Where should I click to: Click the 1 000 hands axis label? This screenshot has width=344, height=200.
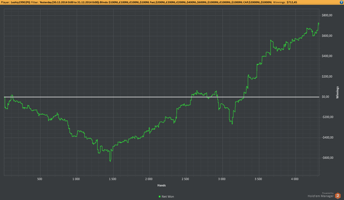[x=76, y=179]
